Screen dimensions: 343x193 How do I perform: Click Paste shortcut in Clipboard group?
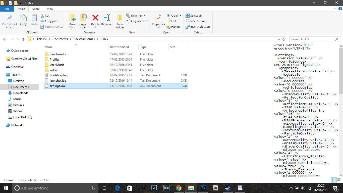(52, 27)
